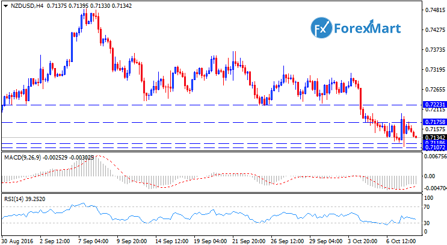Click the 6 Oct 12:00 date label

[x=400, y=240]
